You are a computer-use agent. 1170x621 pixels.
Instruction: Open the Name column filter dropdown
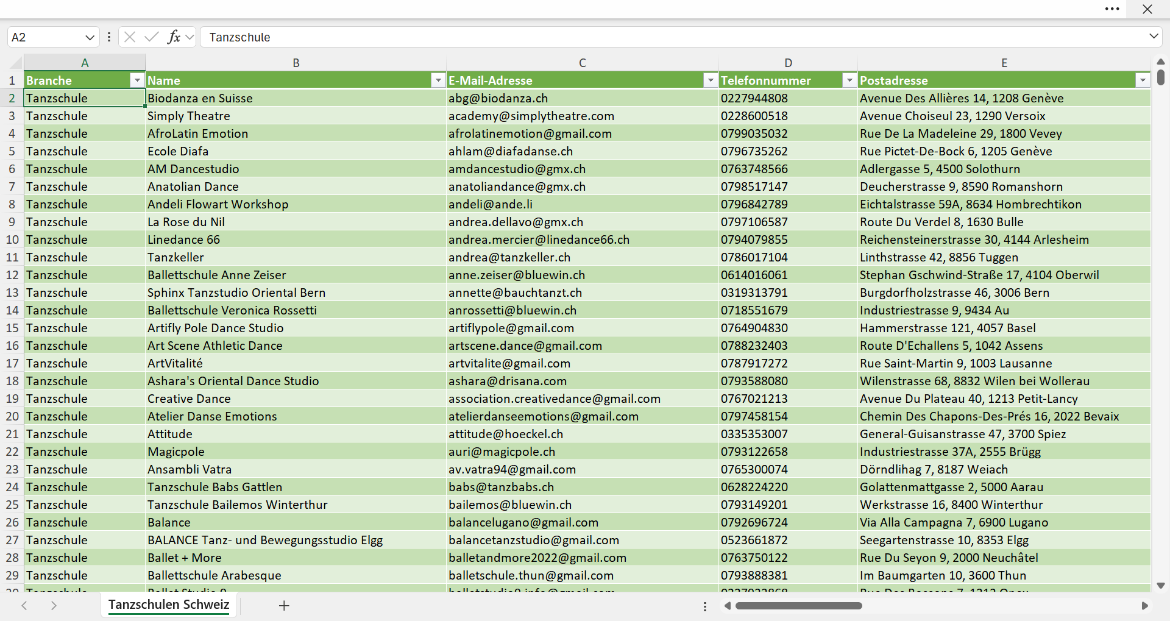pyautogui.click(x=438, y=80)
